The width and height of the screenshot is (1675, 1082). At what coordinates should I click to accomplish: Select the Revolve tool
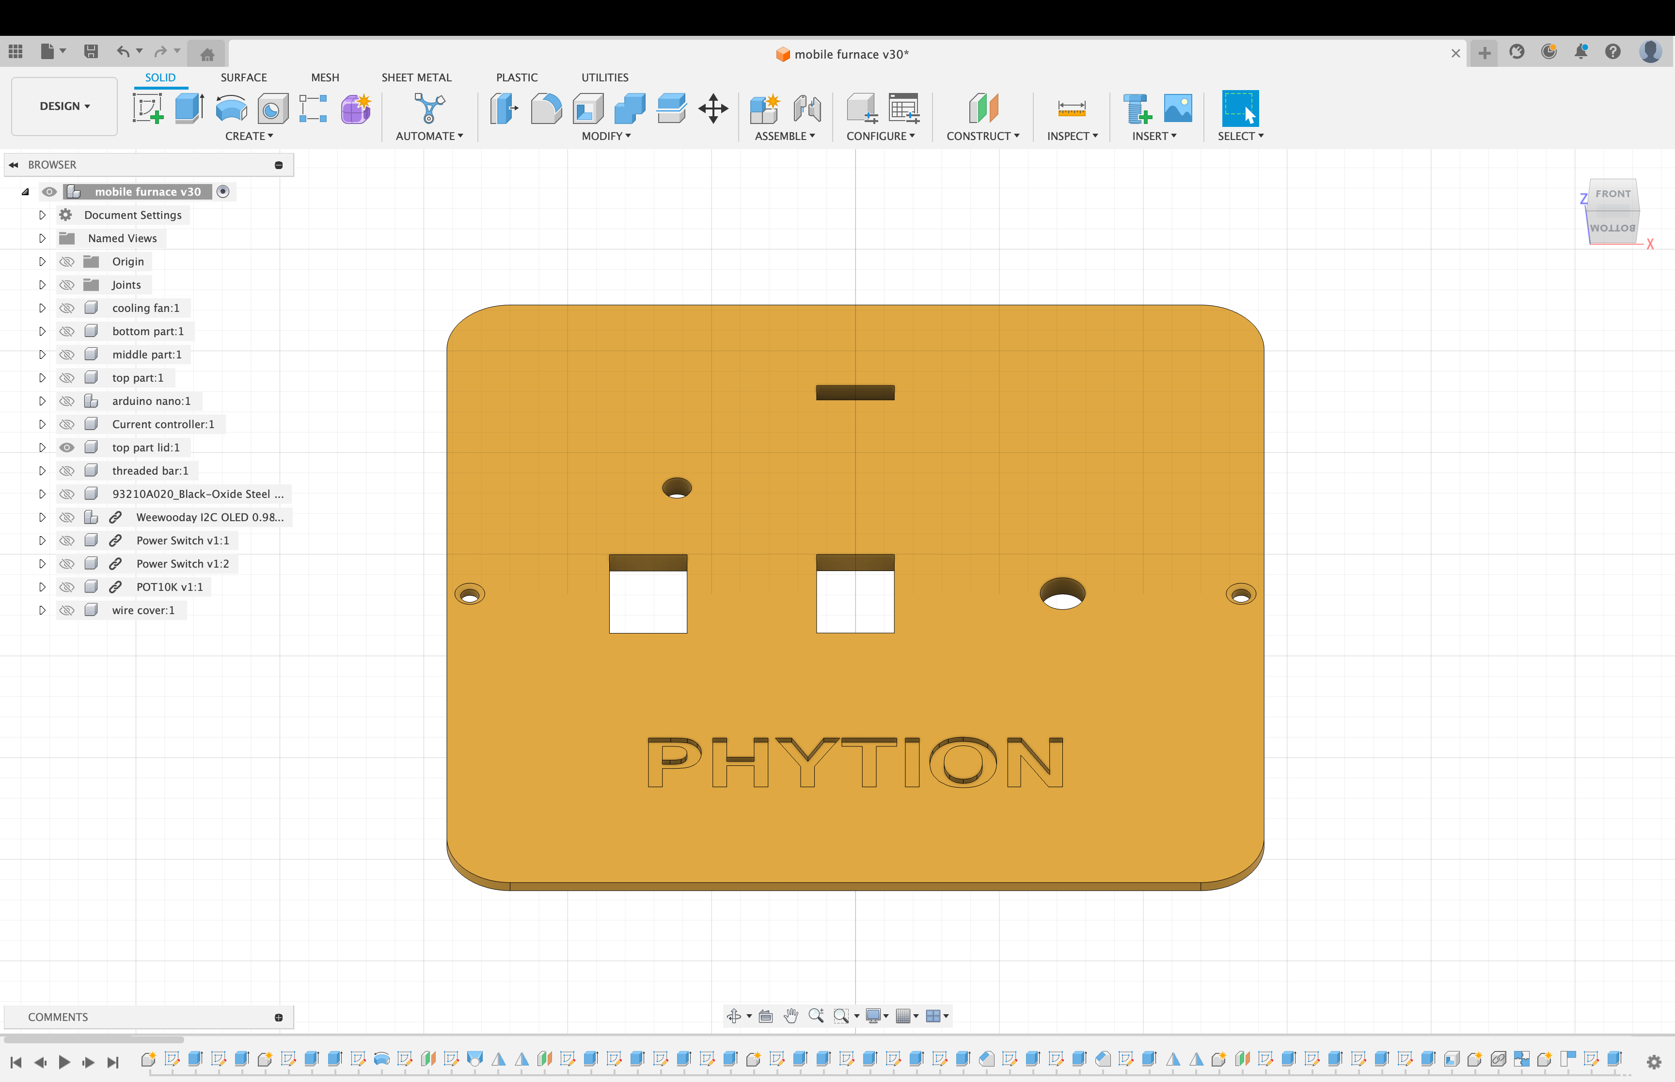coord(231,109)
